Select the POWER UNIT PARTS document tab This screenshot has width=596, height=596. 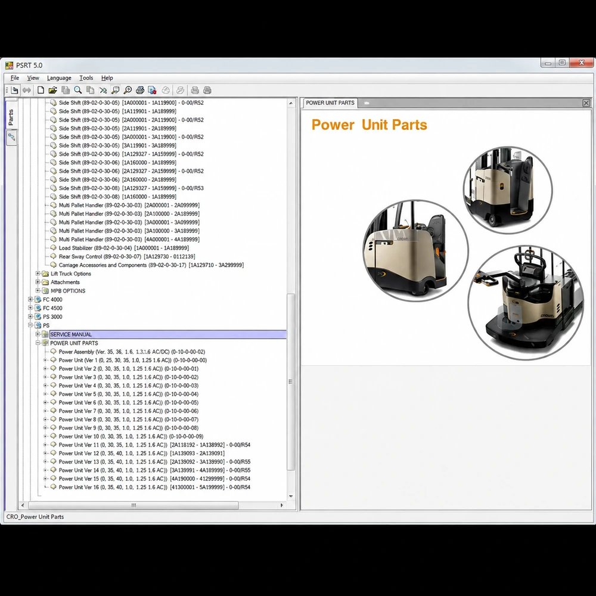click(x=330, y=103)
